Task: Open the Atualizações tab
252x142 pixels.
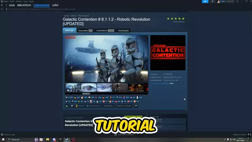Action: click(123, 31)
